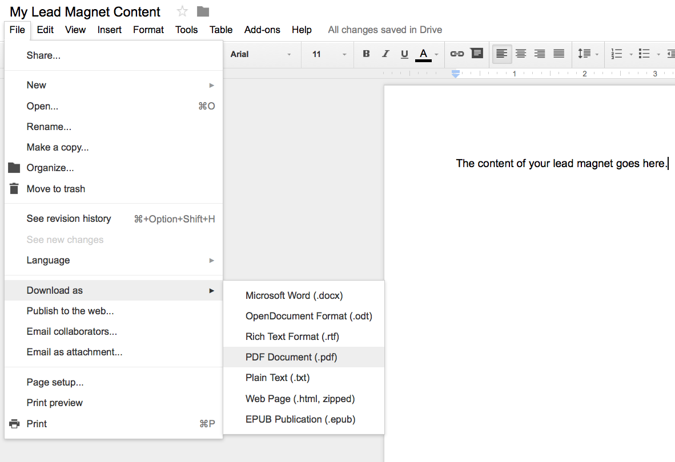Image resolution: width=675 pixels, height=462 pixels.
Task: Expand the bulleted list style arrow
Action: (x=658, y=55)
